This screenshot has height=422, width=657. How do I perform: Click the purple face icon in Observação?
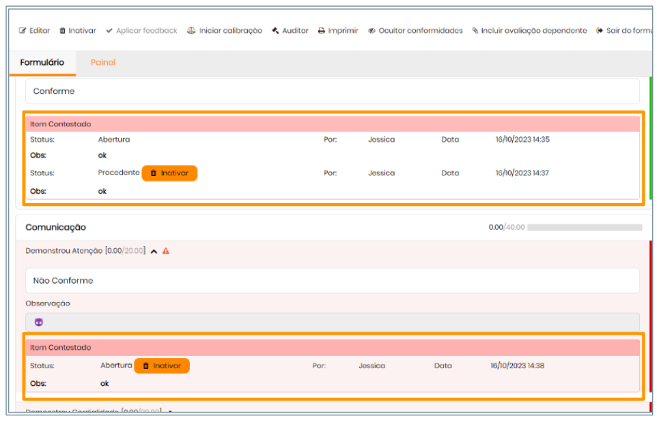point(39,322)
